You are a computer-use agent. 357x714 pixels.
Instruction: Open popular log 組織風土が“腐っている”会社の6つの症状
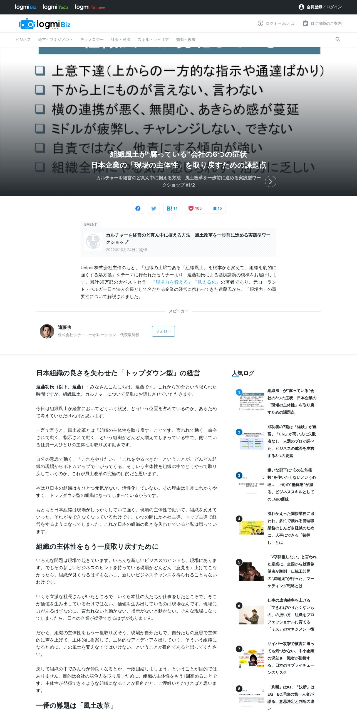(x=292, y=401)
